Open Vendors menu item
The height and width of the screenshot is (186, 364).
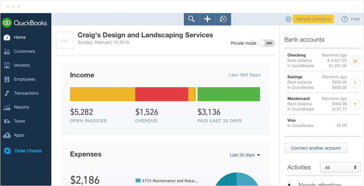22,65
